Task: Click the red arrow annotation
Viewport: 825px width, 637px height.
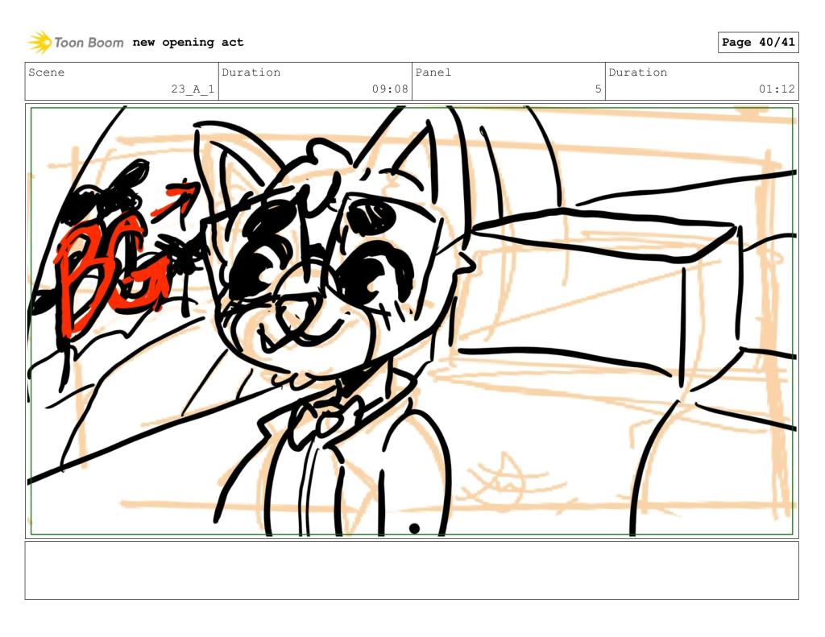Action: tap(175, 200)
